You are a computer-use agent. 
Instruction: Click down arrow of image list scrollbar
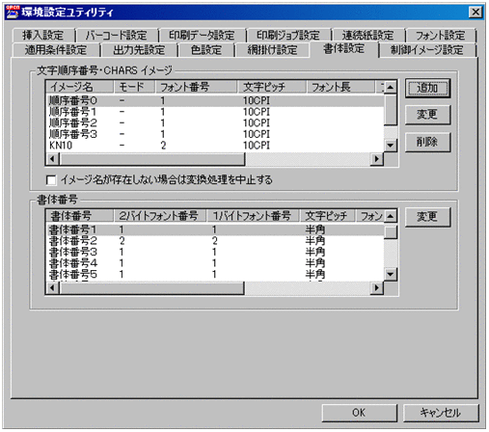(391, 146)
